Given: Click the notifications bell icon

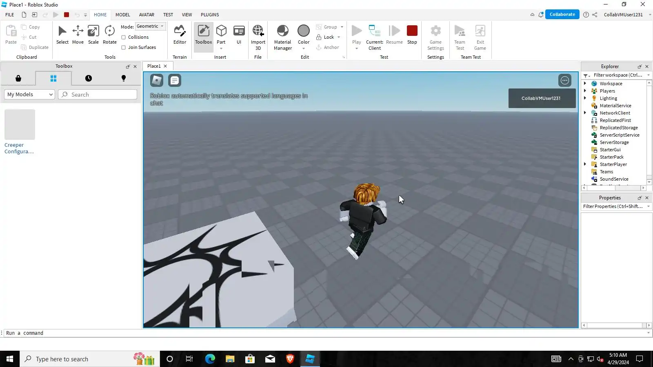Looking at the screenshot, I should (x=541, y=15).
